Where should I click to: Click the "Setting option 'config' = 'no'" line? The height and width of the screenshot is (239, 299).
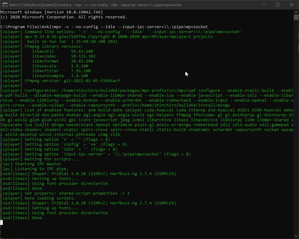pos(64,144)
